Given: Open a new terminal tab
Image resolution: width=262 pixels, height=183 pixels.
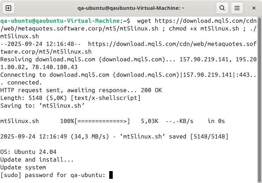Looking at the screenshot, I should [x=8, y=8].
